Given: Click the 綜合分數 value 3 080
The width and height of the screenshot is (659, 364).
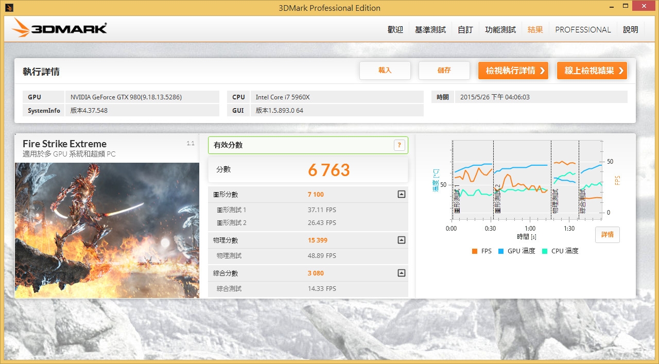Looking at the screenshot, I should point(316,273).
